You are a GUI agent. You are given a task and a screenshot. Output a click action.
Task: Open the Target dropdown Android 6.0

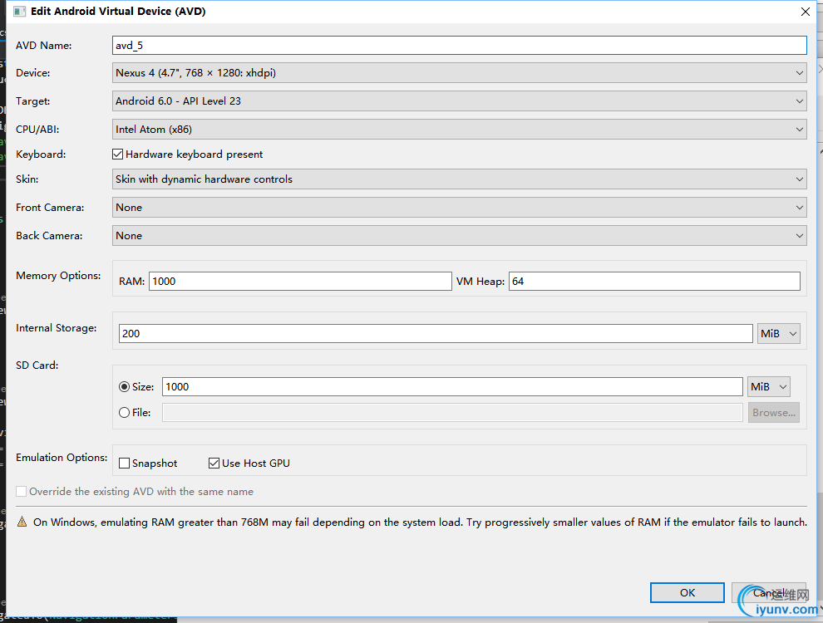[x=459, y=101]
